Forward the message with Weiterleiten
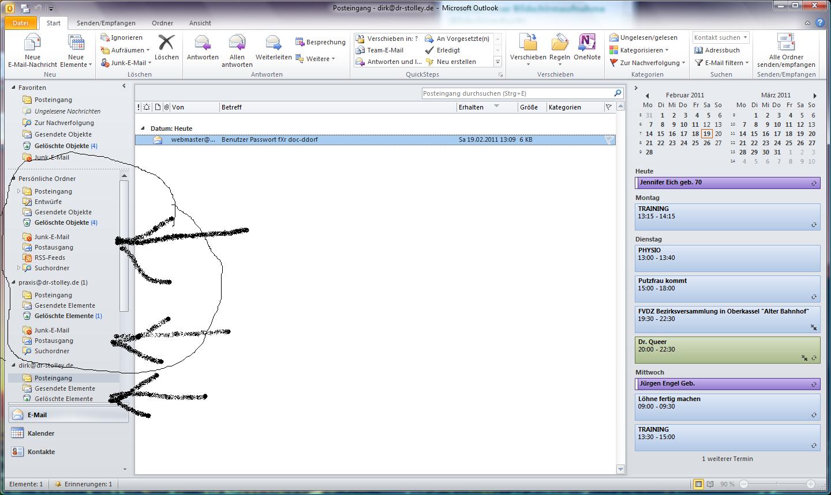 pyautogui.click(x=274, y=47)
